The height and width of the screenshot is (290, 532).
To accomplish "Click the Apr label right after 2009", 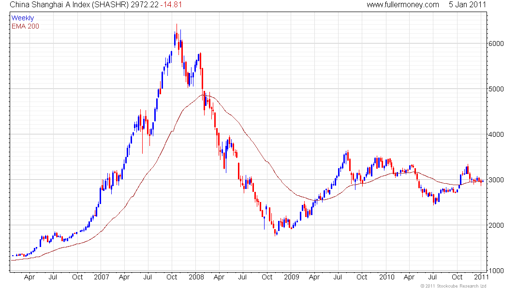I will coord(314,277).
